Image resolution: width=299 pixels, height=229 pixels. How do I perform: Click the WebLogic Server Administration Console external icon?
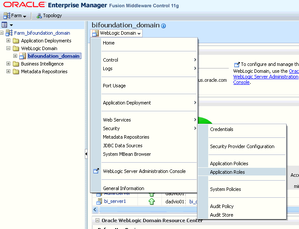(96, 171)
